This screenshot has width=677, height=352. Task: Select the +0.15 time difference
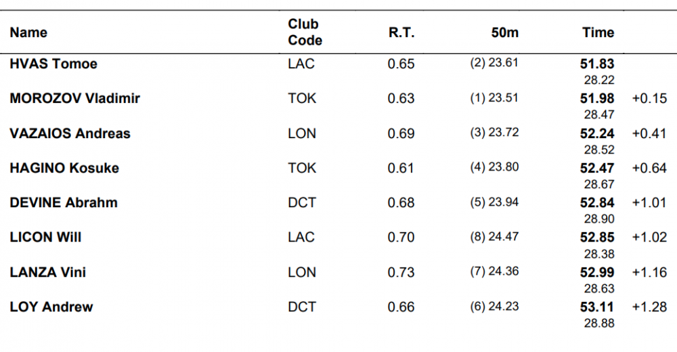[x=649, y=98]
